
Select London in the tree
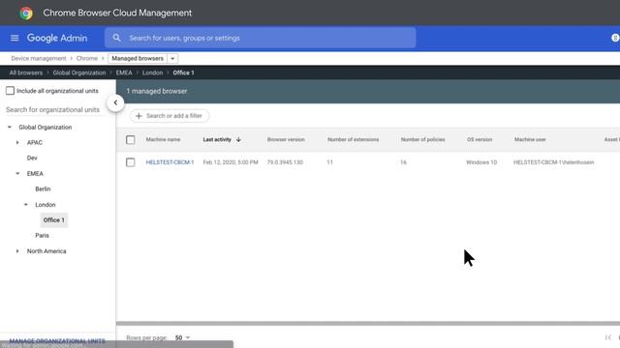[46, 205]
